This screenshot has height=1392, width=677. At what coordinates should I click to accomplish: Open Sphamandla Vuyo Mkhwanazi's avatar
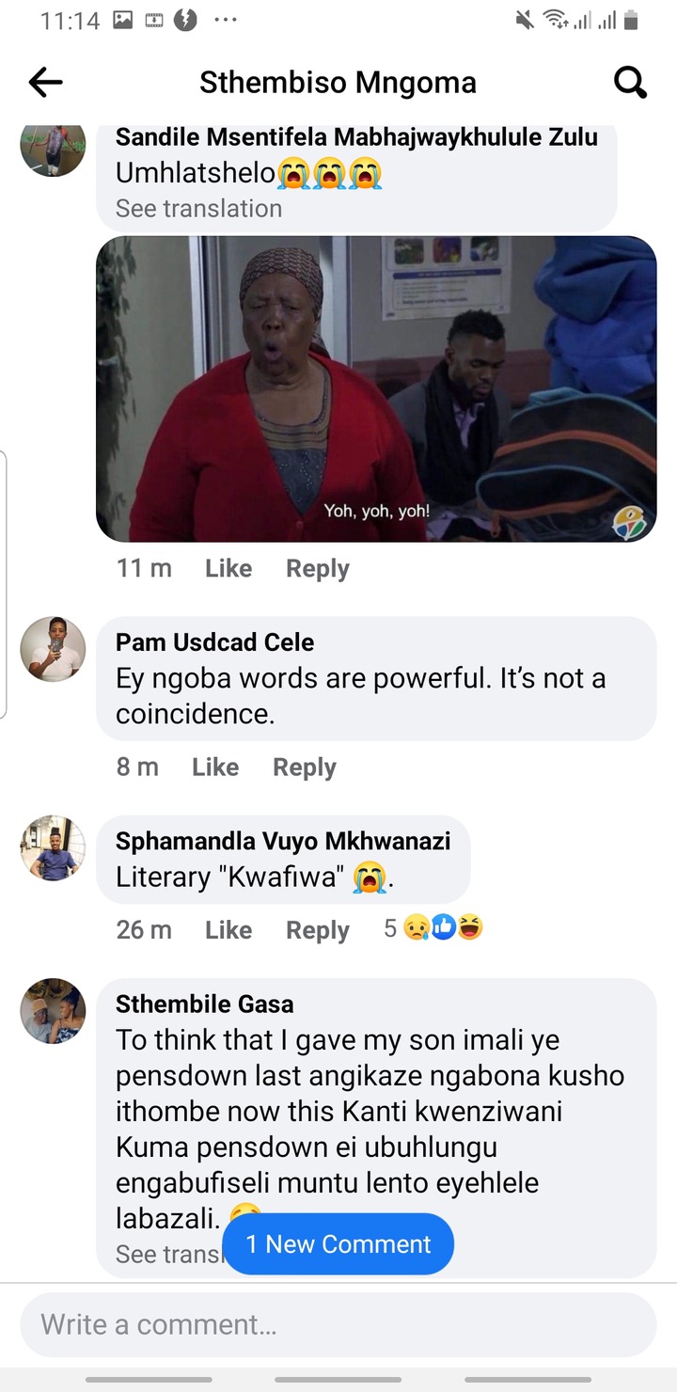pos(53,848)
